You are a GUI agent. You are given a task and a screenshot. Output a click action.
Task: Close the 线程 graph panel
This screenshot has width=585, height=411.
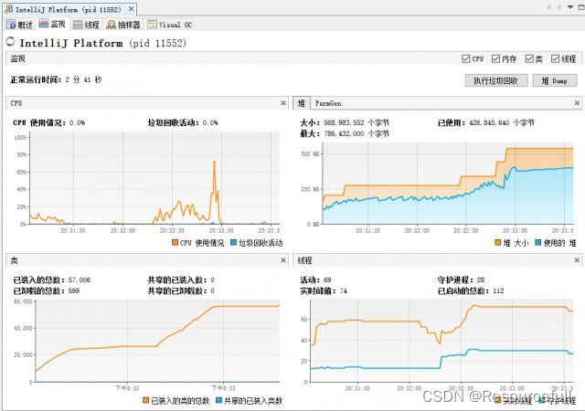(577, 260)
